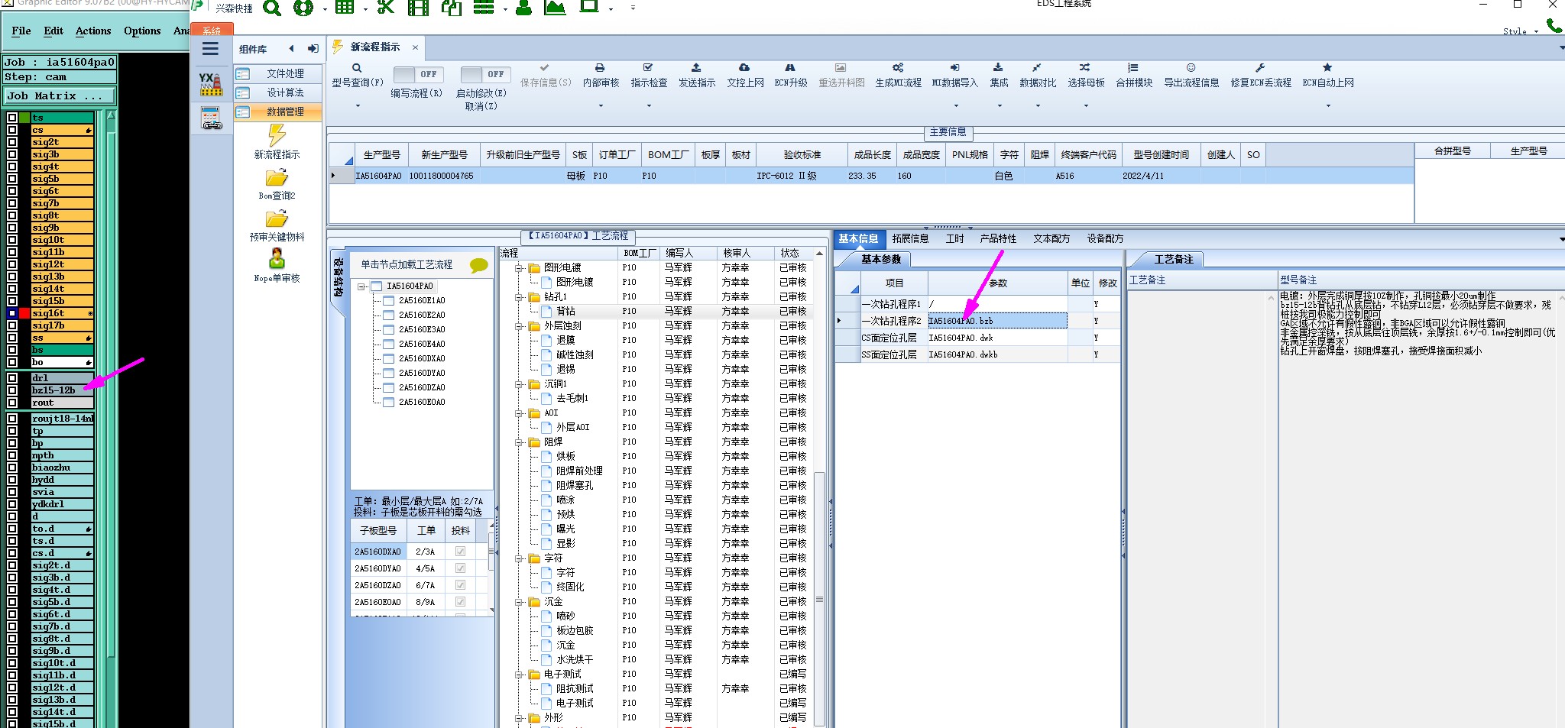Click the 型号查询(F) search icon

(357, 68)
